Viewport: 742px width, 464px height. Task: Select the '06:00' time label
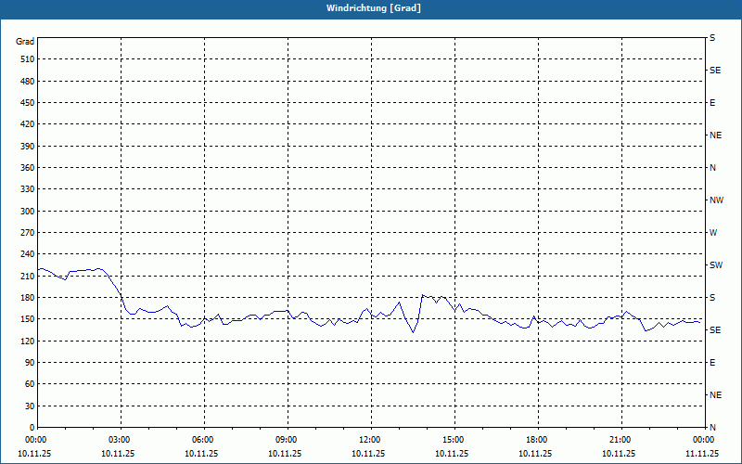204,440
